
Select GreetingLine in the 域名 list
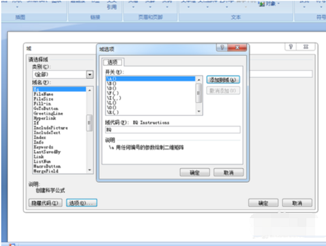(x=59, y=113)
